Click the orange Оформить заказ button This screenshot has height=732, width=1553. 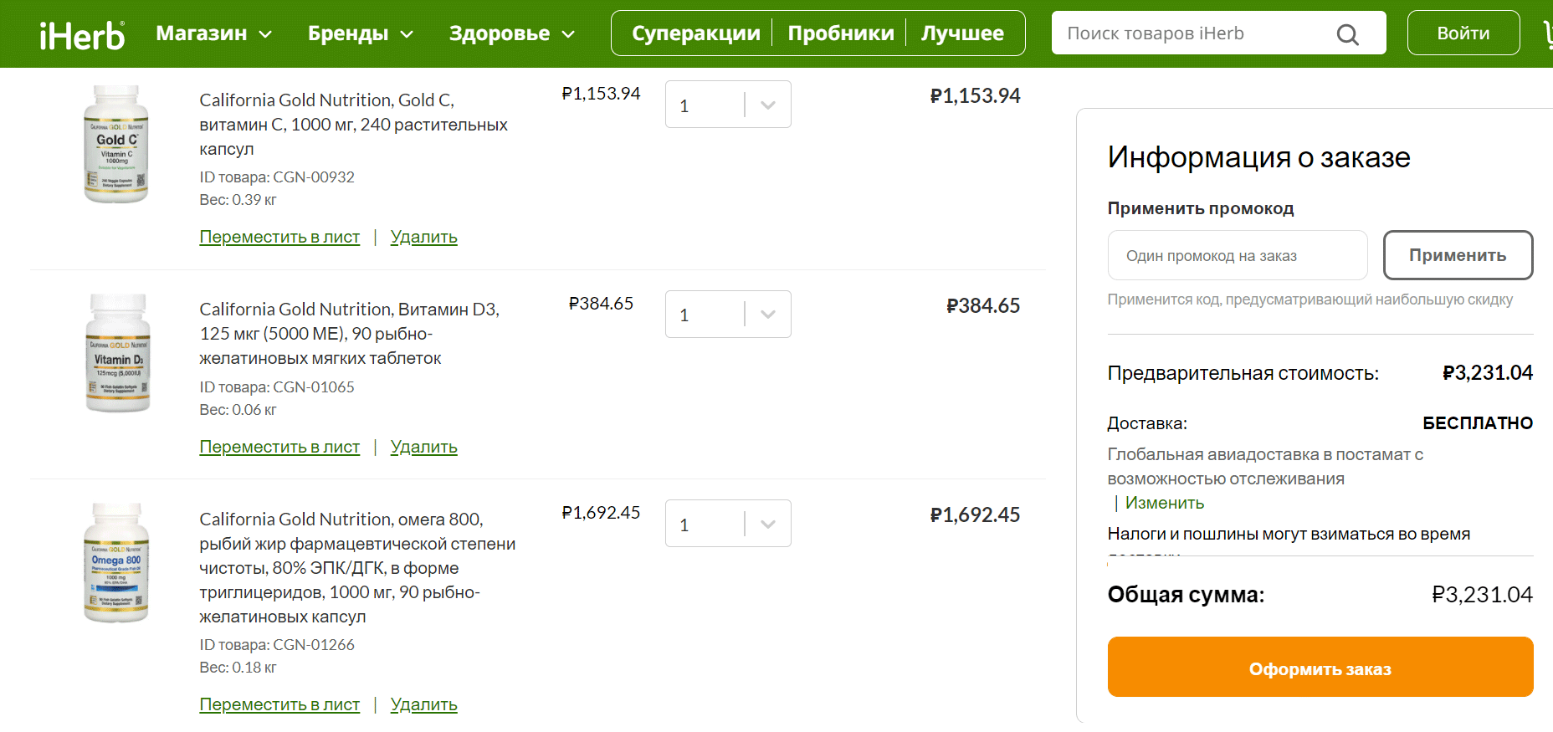[x=1320, y=667]
